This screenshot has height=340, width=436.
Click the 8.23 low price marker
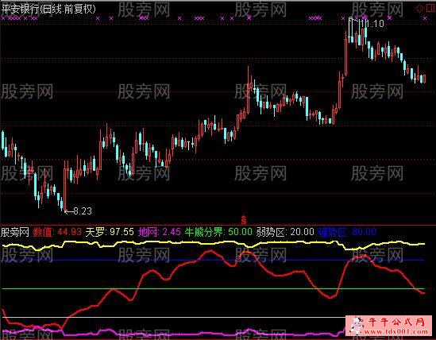click(79, 211)
